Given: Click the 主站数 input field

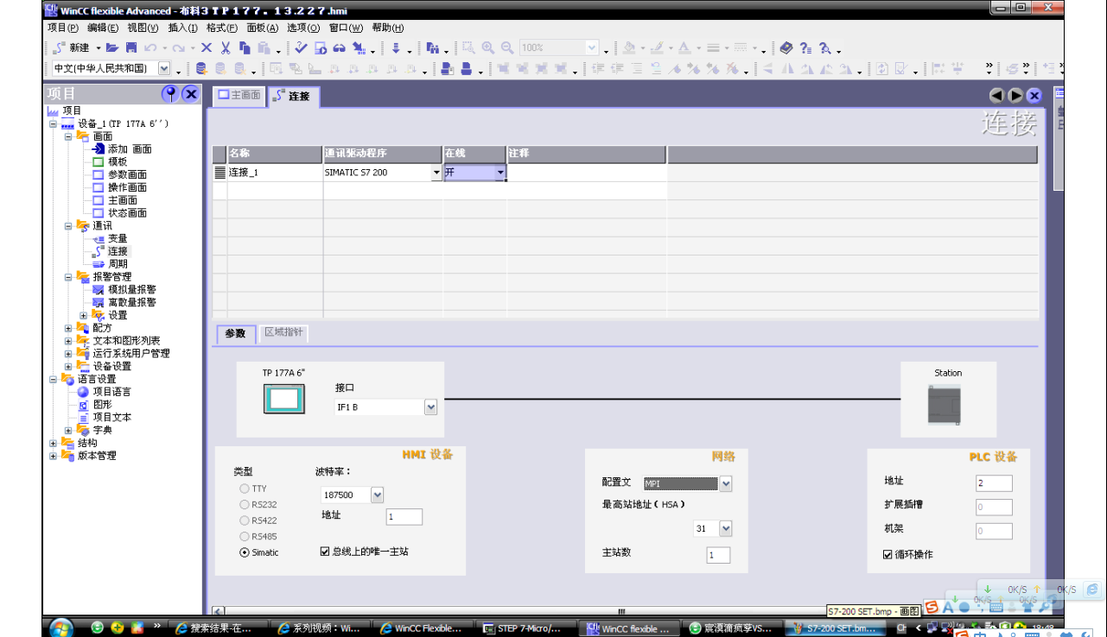Looking at the screenshot, I should (718, 555).
